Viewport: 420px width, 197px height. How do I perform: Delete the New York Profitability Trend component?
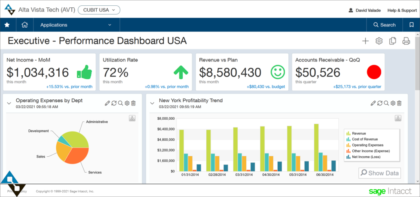pos(399,103)
